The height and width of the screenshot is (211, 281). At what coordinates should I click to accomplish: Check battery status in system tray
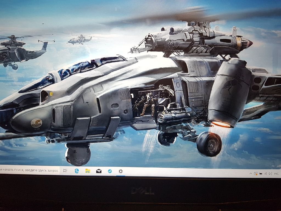pyautogui.click(x=260, y=174)
